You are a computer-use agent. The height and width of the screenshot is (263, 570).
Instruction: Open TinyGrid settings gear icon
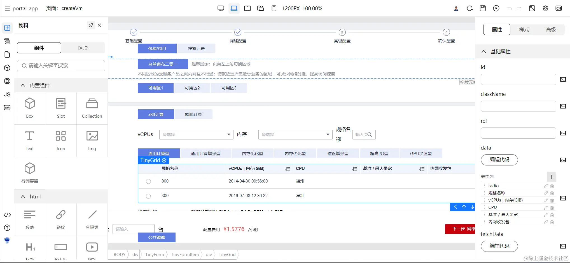point(164,160)
